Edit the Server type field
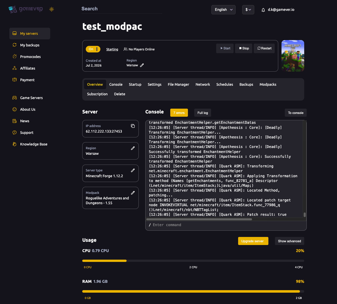The width and height of the screenshot is (337, 304). pyautogui.click(x=133, y=170)
